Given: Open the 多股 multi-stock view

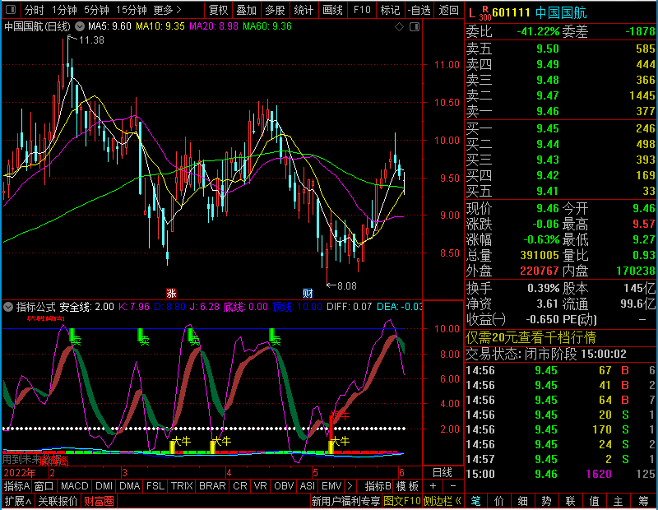Looking at the screenshot, I should click(x=275, y=10).
